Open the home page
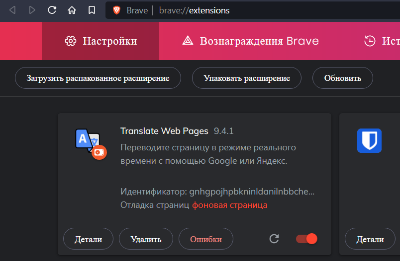 coord(72,10)
